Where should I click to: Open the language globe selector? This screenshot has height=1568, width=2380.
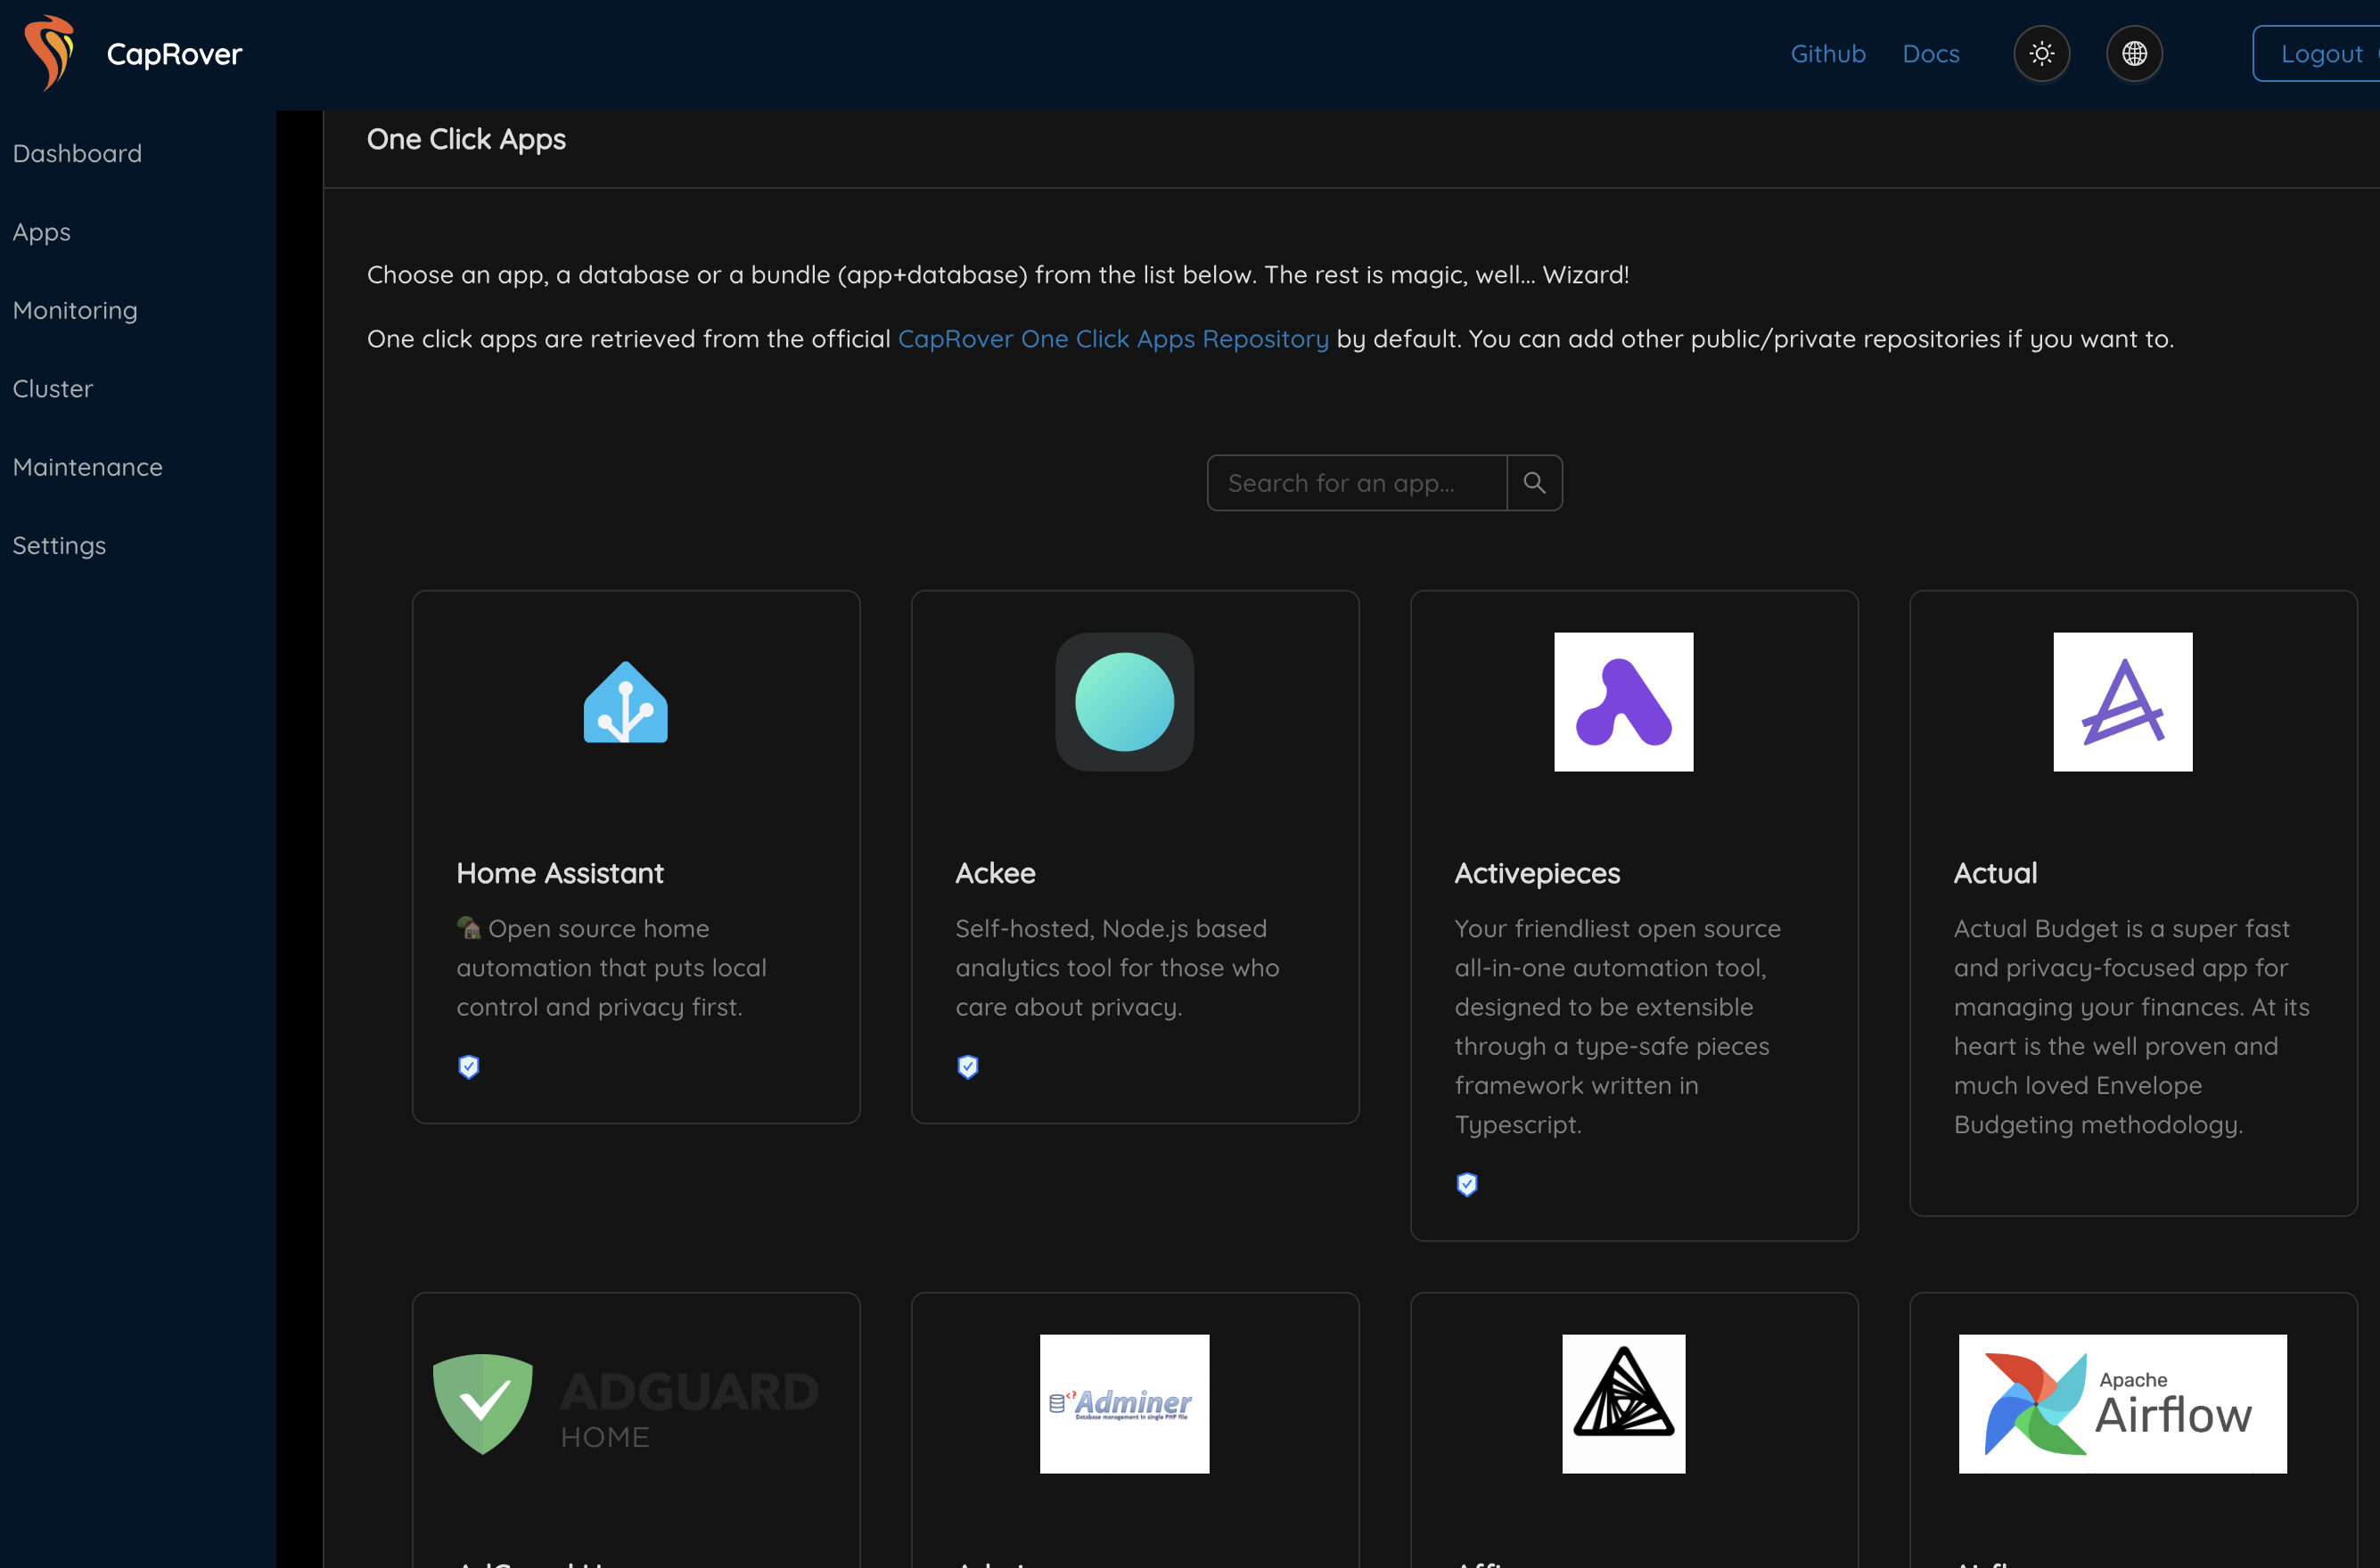[x=2134, y=54]
